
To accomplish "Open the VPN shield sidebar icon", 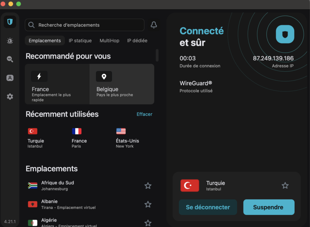I will click(10, 22).
